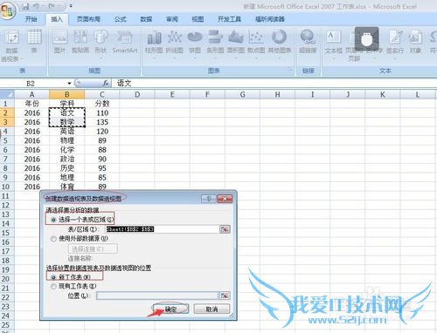
Task: Switch to the 视图 ribbon tab
Action: click(x=198, y=19)
